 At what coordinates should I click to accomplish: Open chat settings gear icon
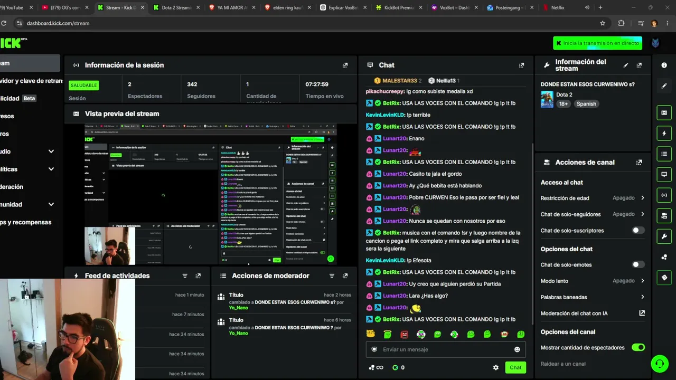coord(495,367)
